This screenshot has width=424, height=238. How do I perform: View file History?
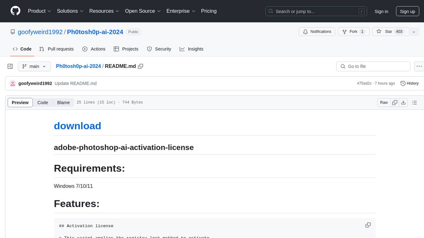click(409, 83)
